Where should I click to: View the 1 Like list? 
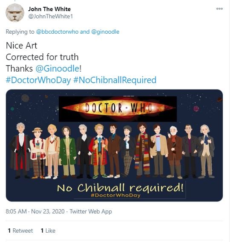(48, 230)
